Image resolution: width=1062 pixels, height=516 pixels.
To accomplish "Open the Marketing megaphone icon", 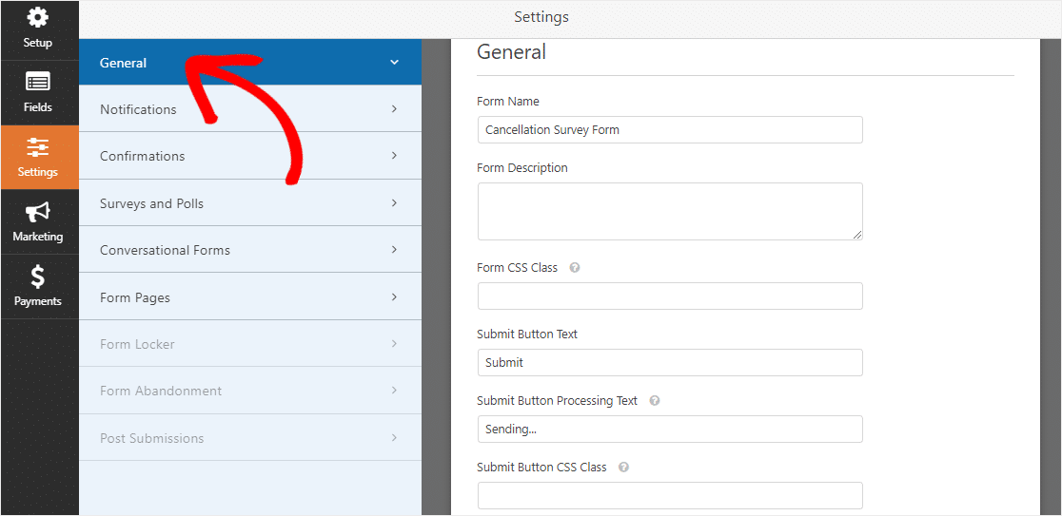I will (38, 212).
